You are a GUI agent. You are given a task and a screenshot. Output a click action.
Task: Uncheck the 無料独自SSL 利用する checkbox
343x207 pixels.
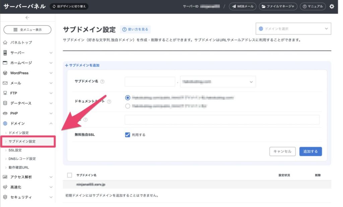(127, 135)
